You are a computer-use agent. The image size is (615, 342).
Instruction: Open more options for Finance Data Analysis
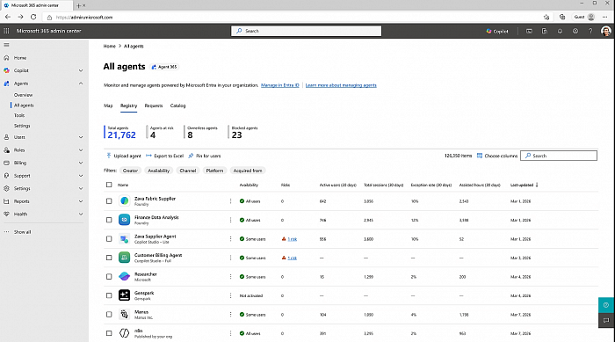[x=230, y=220]
